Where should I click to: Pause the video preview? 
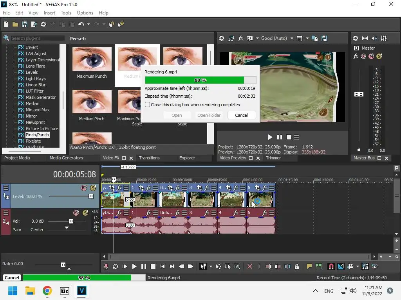(x=279, y=137)
